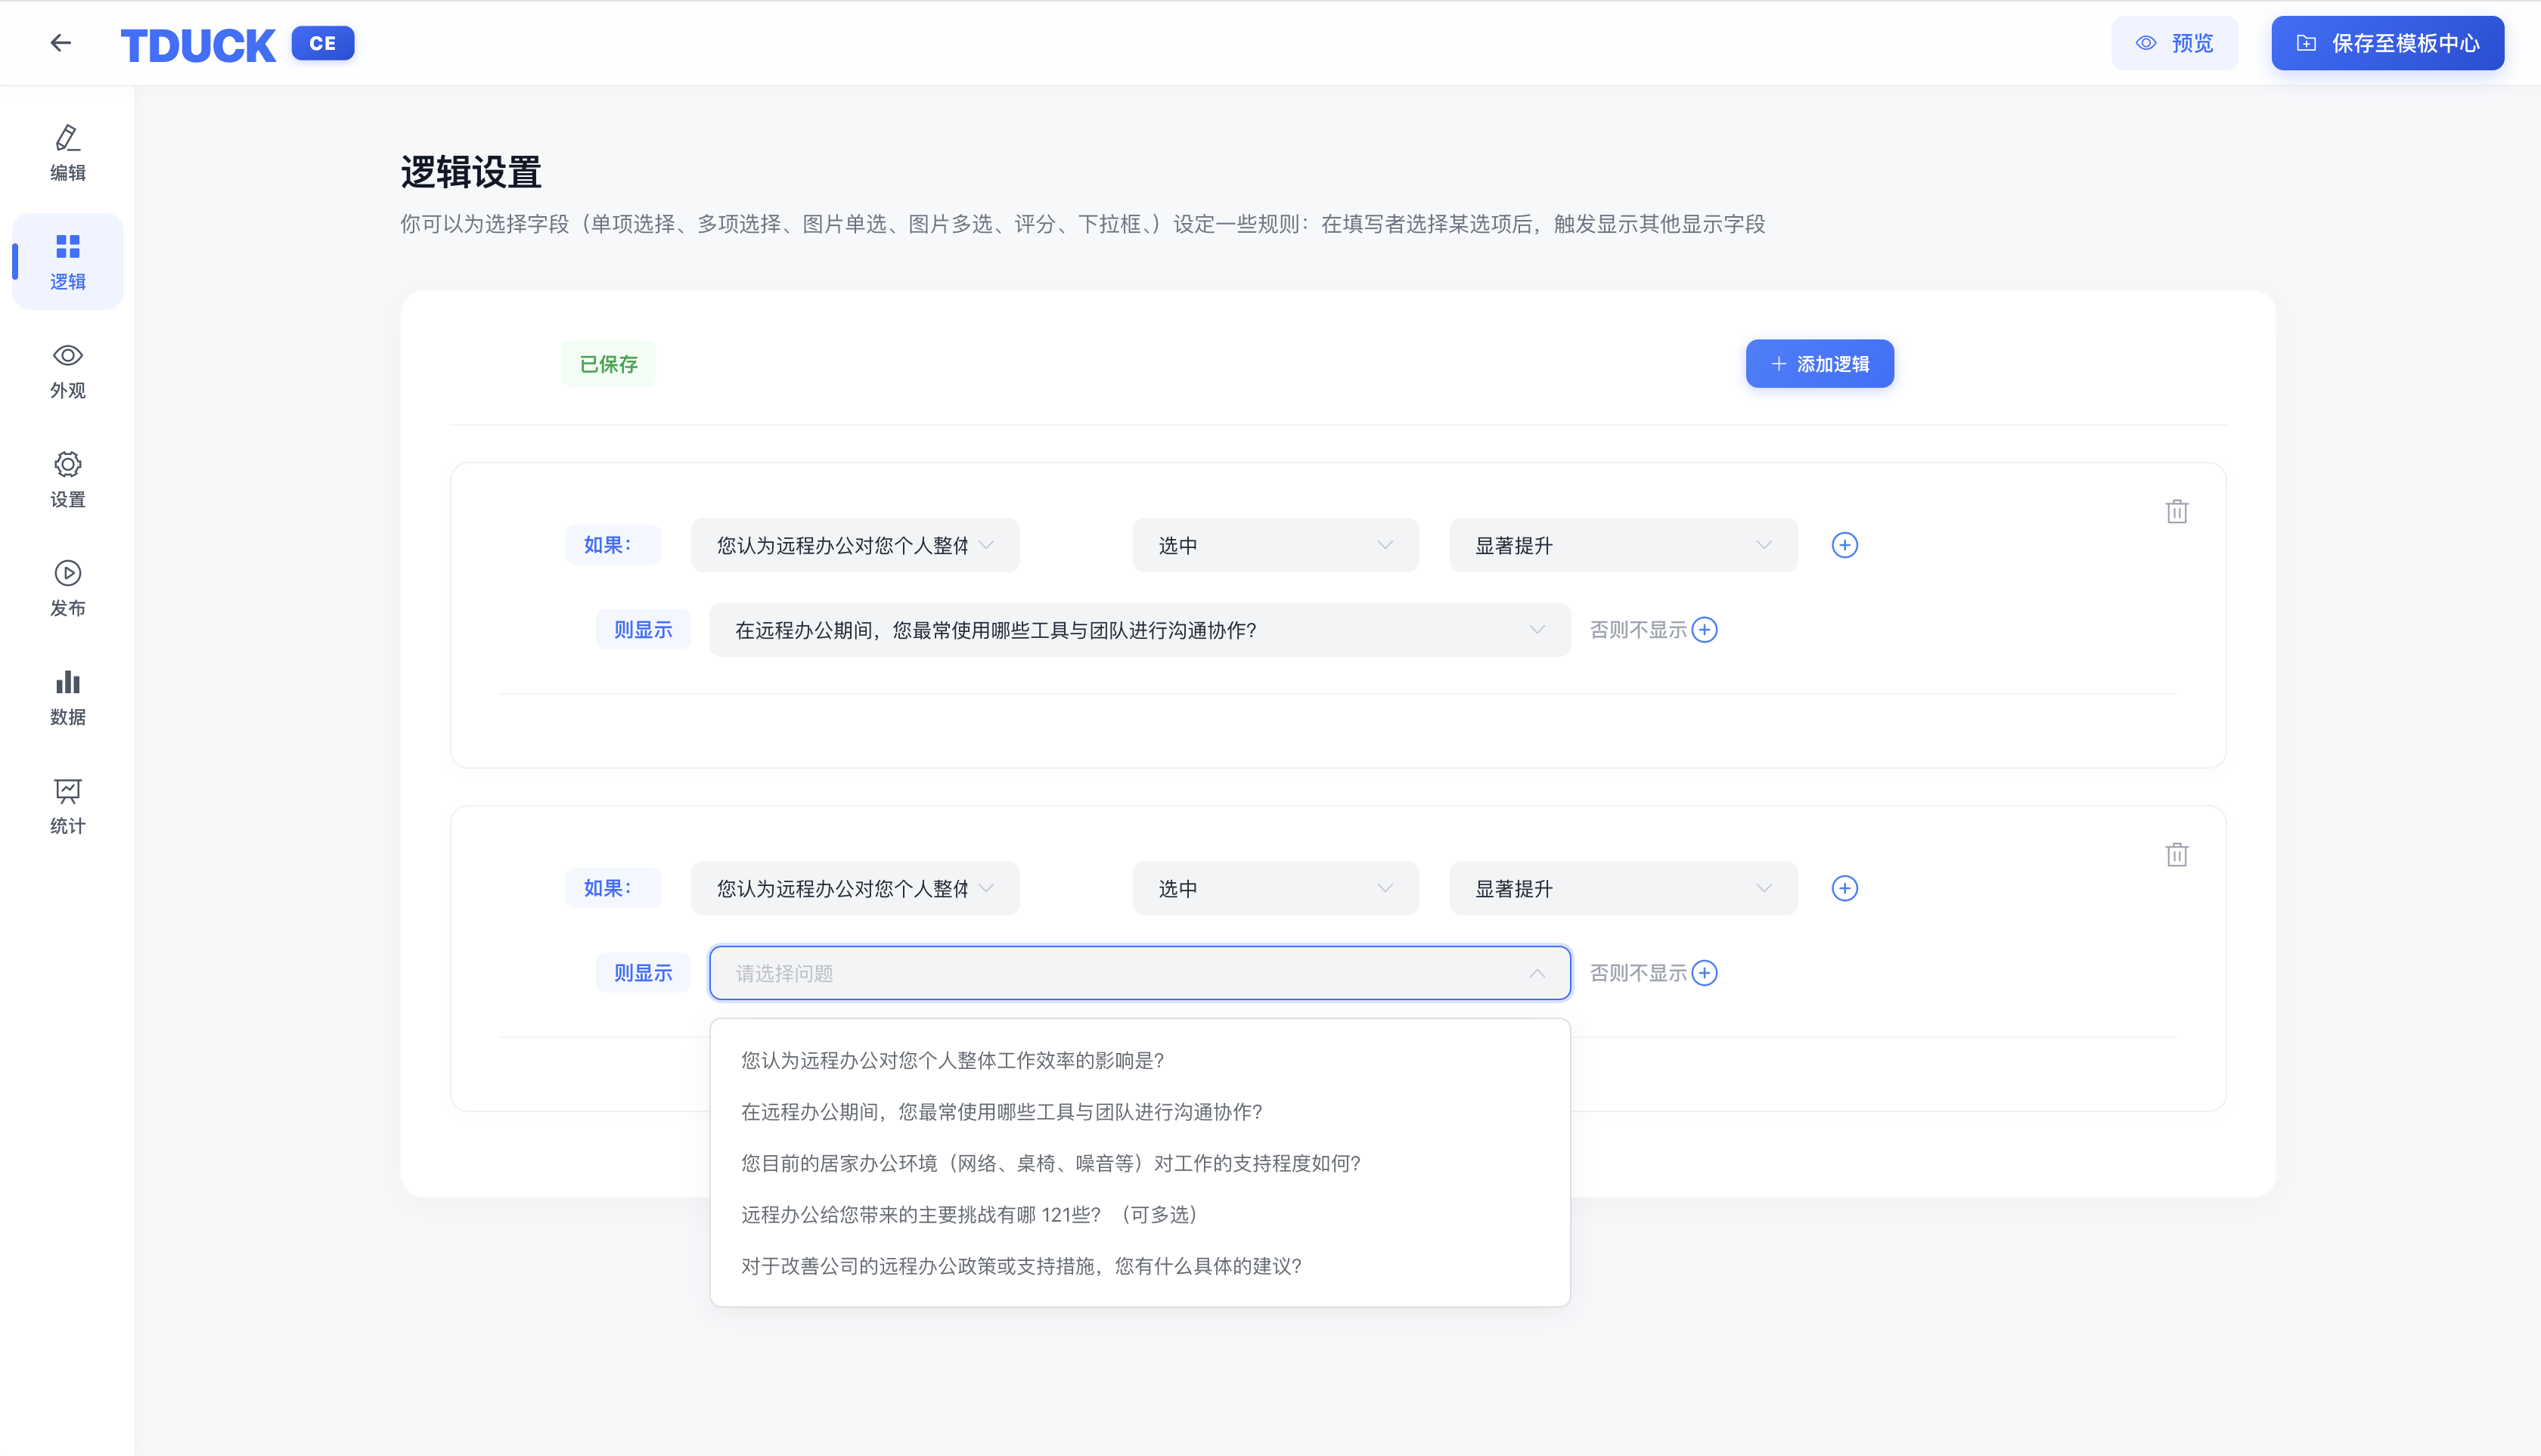
Task: Select option 您目前的居家办公环境
Action: [x=1140, y=1163]
